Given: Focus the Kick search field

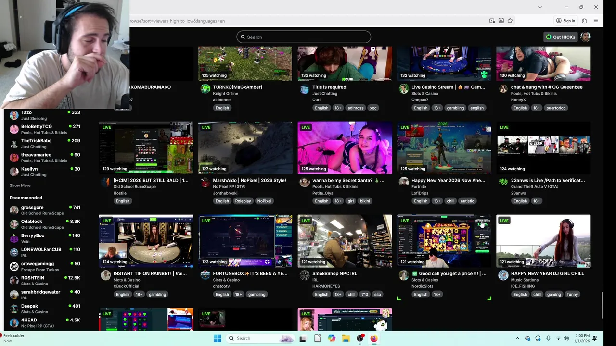Looking at the screenshot, I should [304, 37].
